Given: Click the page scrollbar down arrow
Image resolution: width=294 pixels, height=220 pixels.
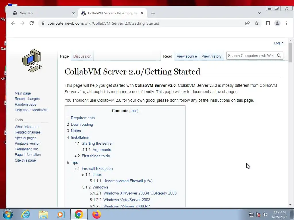Looking at the screenshot, I should pyautogui.click(x=290, y=205).
